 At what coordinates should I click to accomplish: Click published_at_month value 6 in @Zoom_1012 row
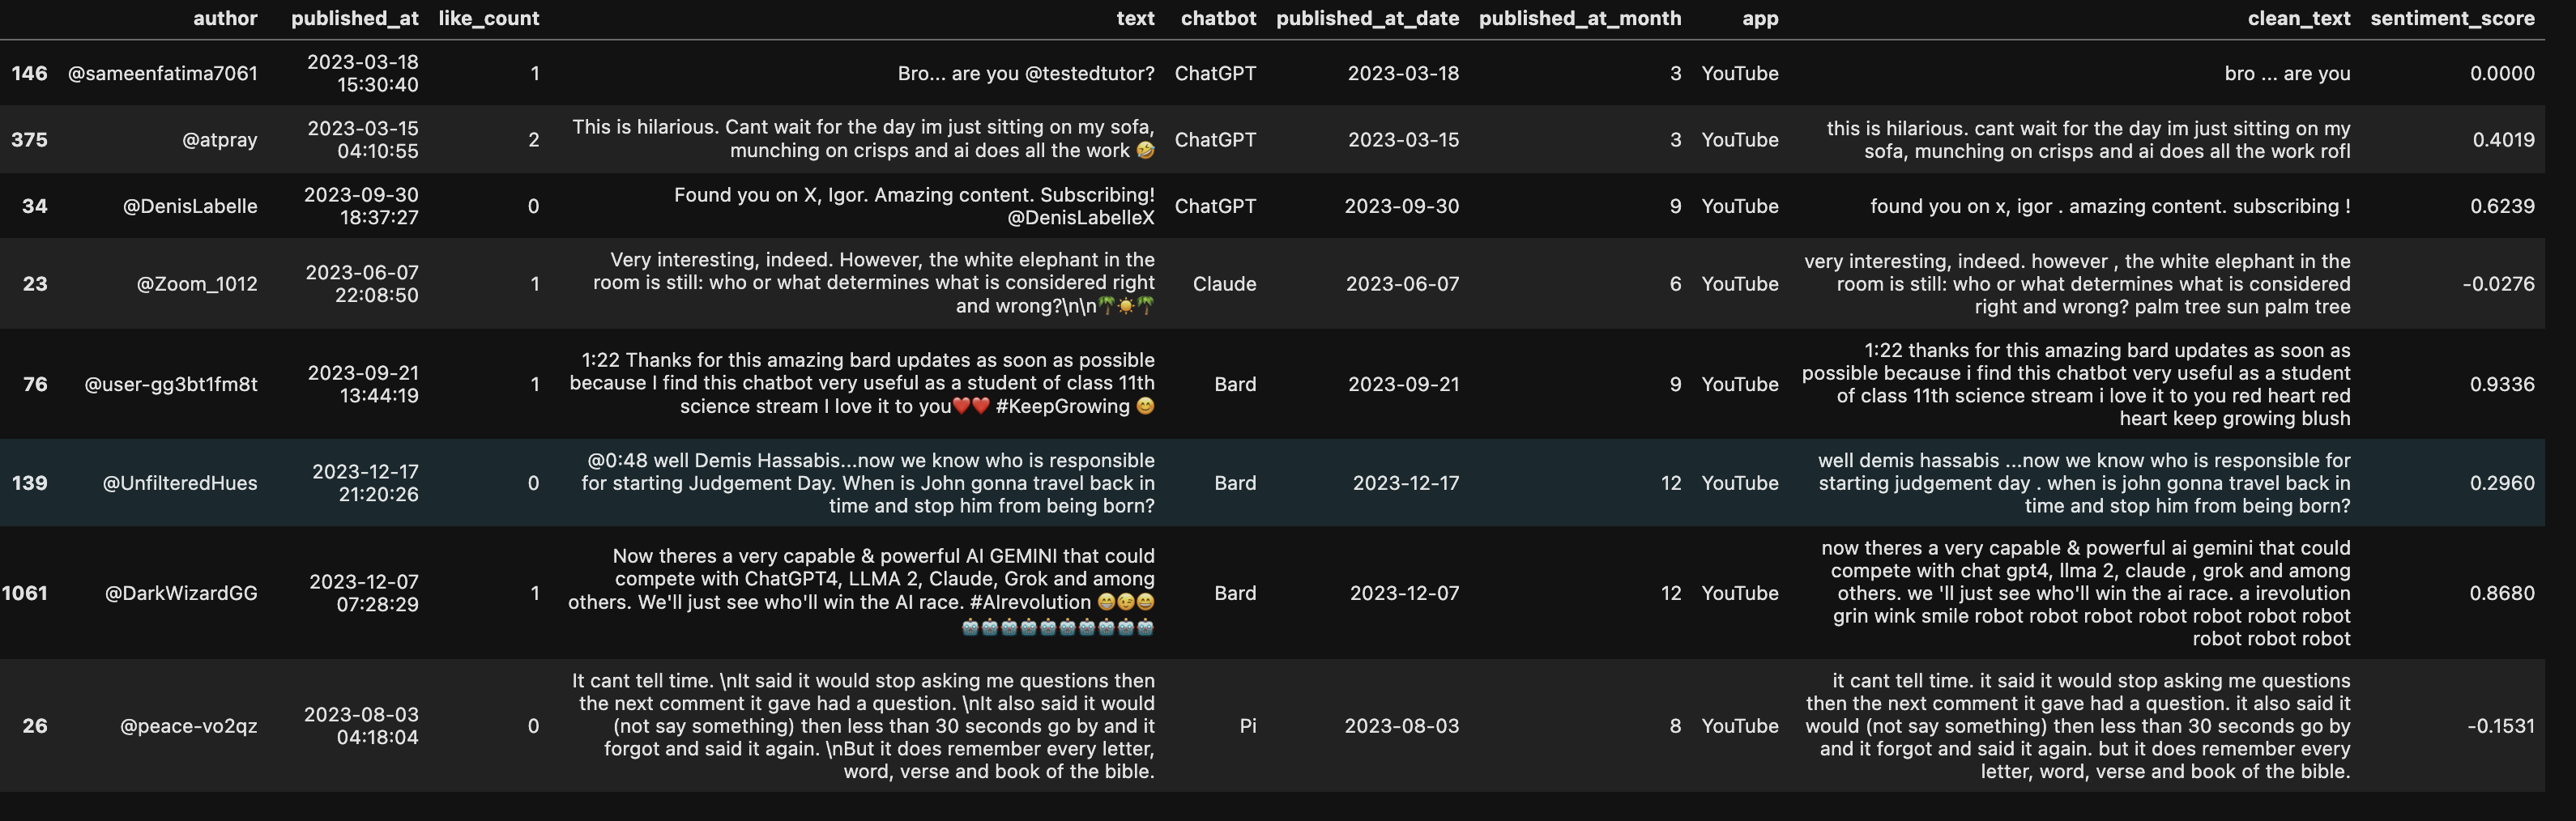(x=1675, y=284)
